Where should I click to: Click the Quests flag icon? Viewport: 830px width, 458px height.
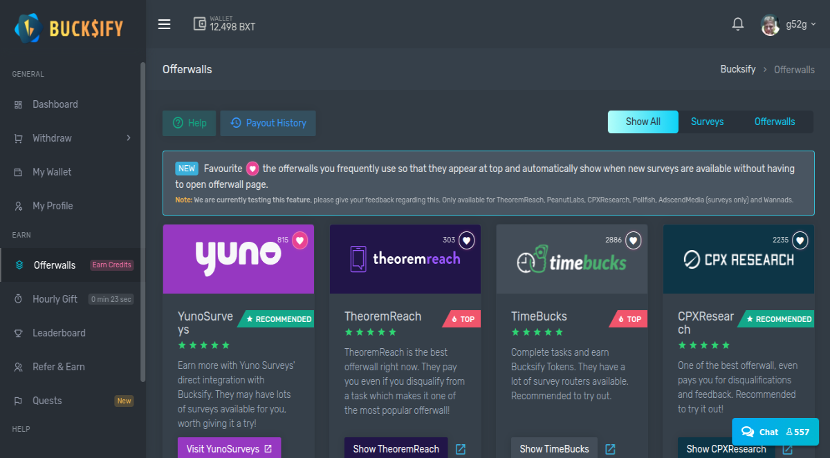19,401
